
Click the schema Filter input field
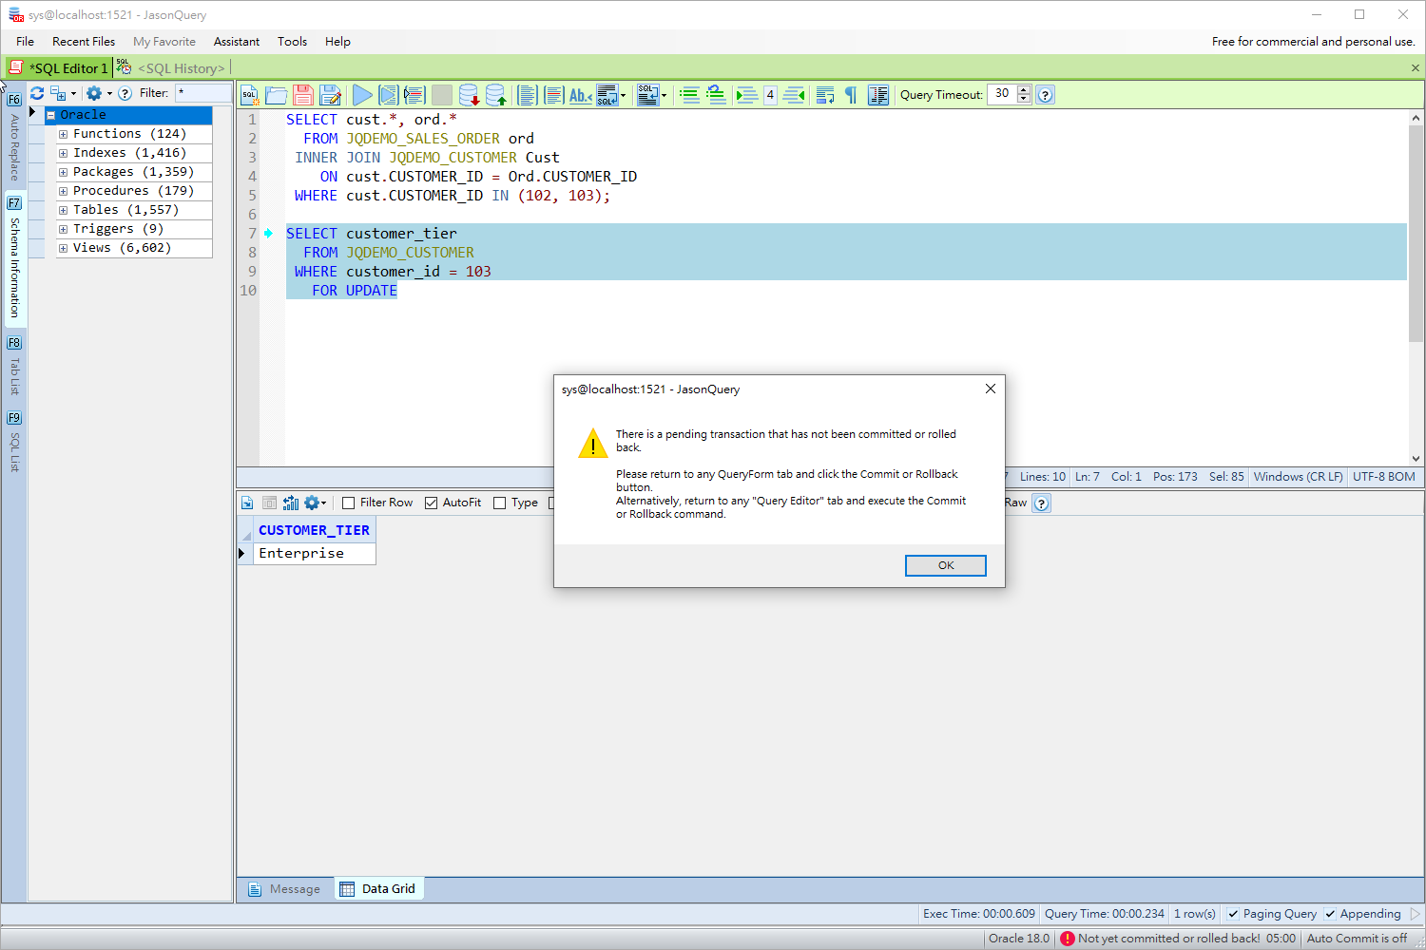point(203,93)
